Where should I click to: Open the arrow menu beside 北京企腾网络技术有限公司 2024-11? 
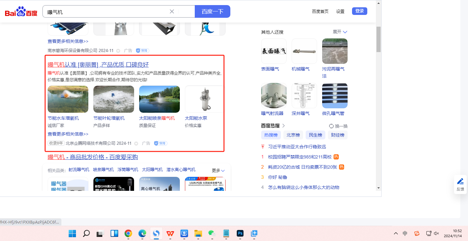click(136, 144)
